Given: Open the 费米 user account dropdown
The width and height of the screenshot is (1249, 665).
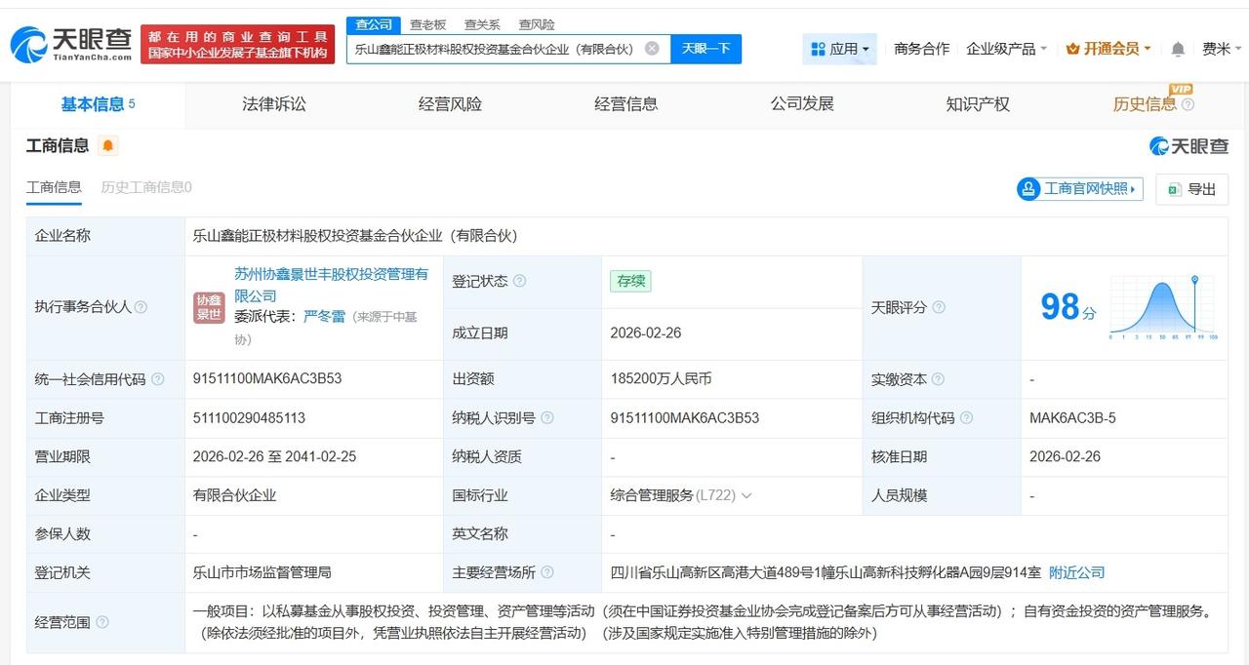Looking at the screenshot, I should 1222,49.
